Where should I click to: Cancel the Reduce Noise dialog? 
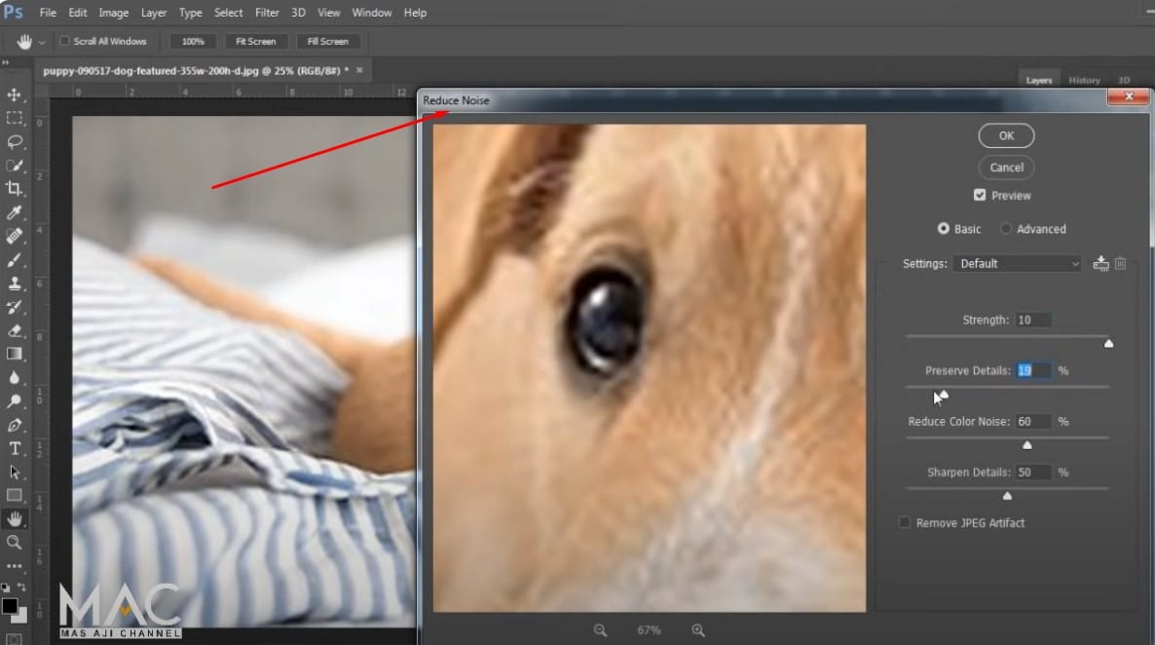[1006, 168]
